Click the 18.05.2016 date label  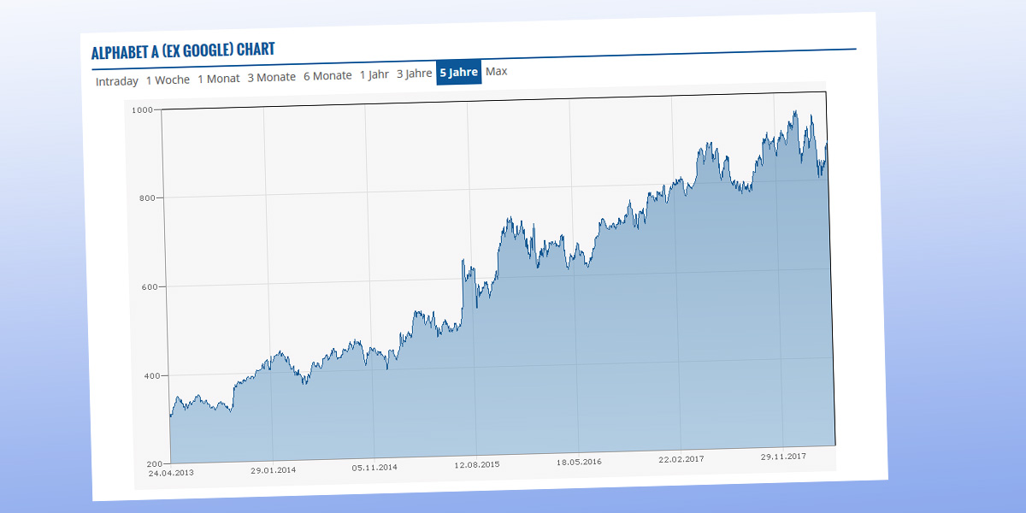point(579,462)
